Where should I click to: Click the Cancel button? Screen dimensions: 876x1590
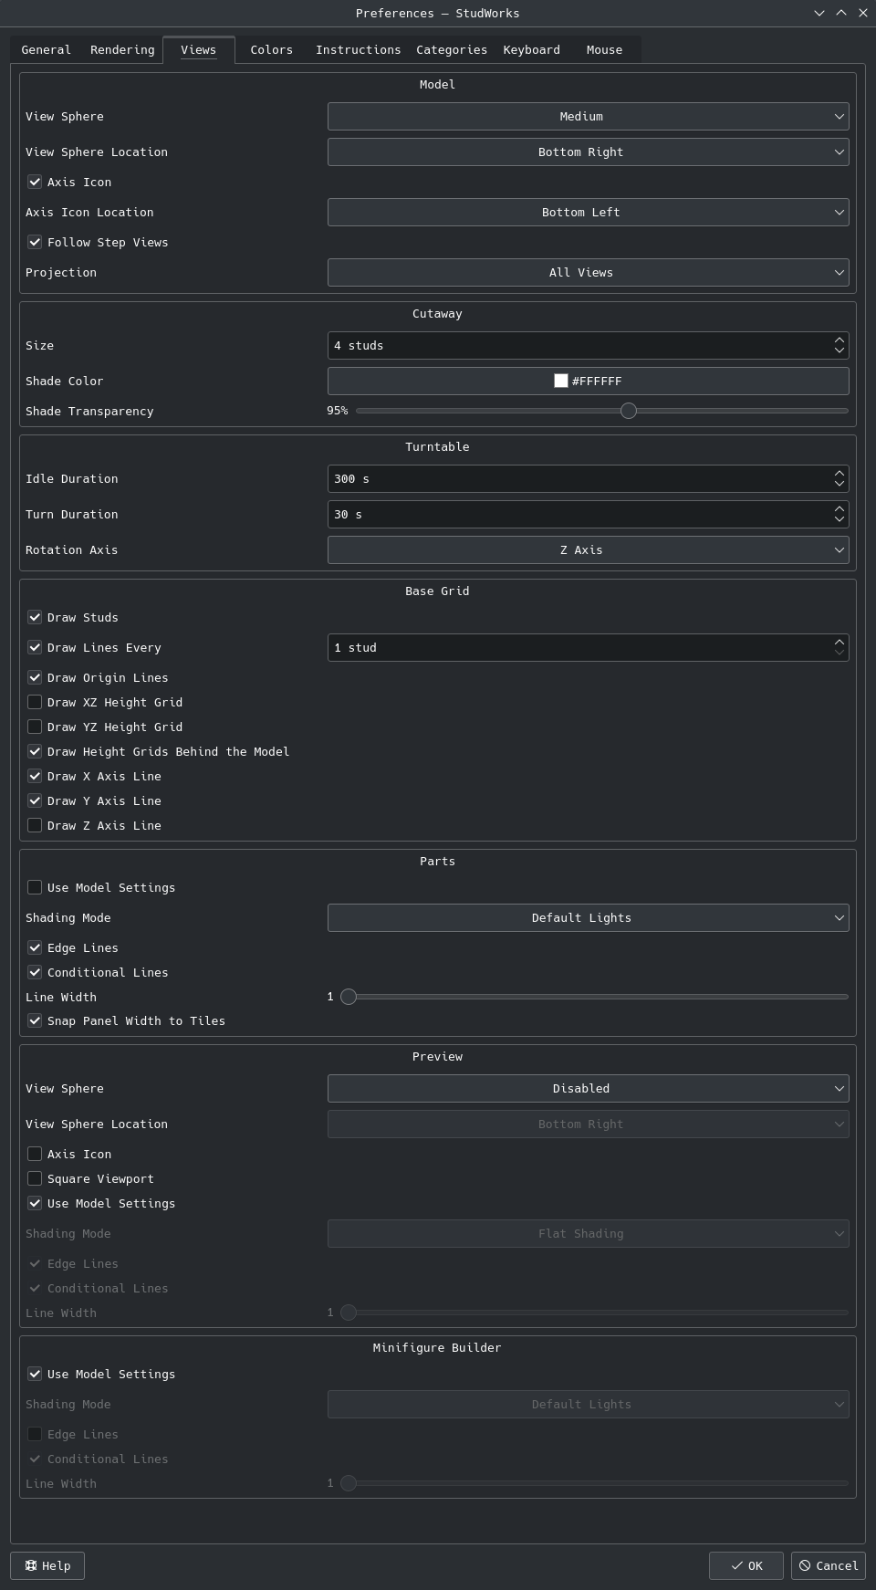tap(829, 1565)
